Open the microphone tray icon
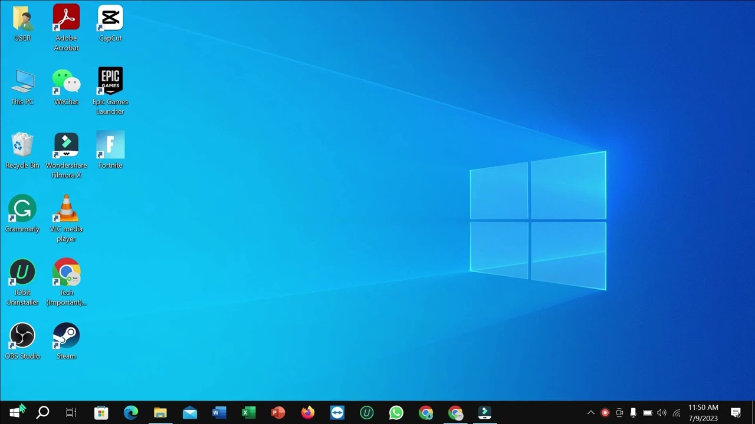 pyautogui.click(x=633, y=413)
